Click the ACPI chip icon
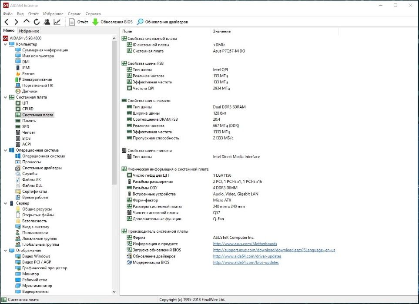Viewport: 419px width, 304px height. [18, 144]
